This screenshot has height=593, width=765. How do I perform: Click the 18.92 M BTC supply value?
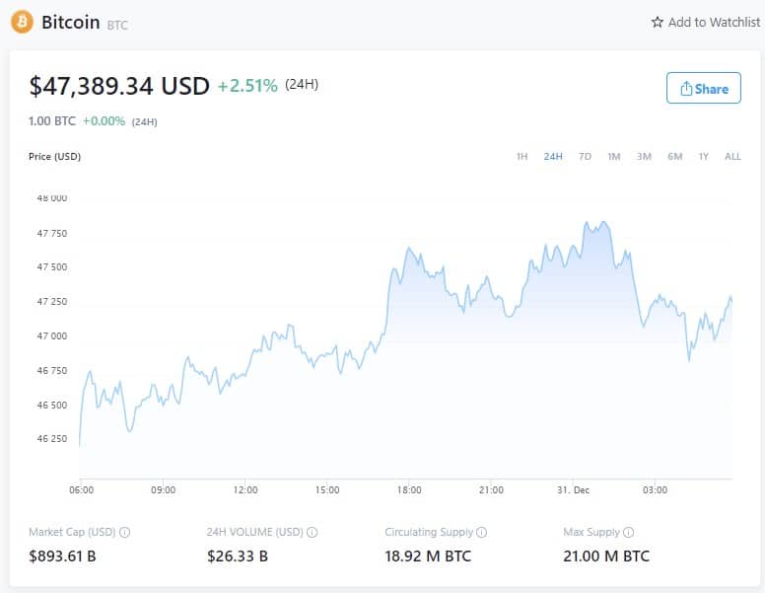tap(428, 556)
